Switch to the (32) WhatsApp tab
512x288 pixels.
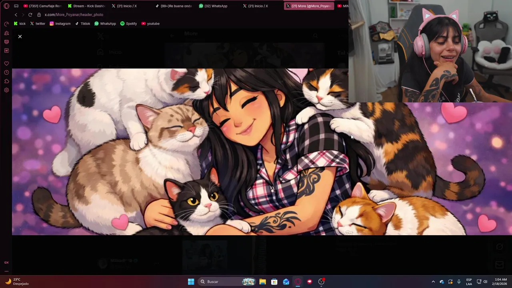(213, 6)
